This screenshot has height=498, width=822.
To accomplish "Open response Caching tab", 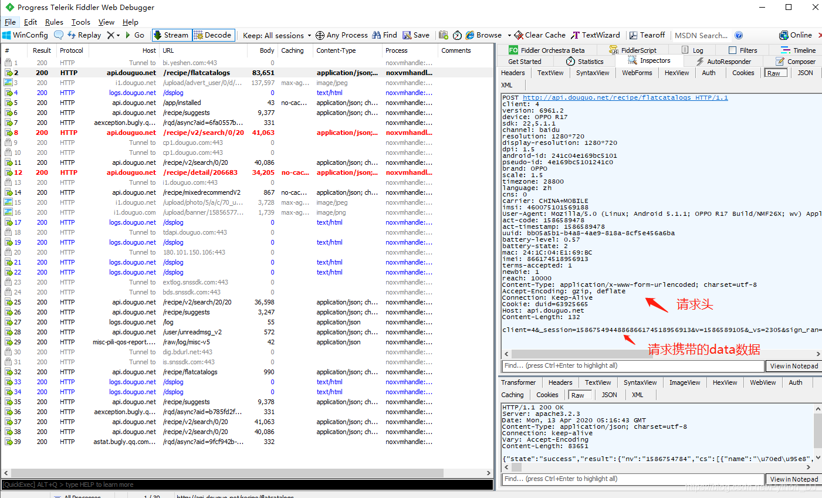I will pyautogui.click(x=512, y=395).
